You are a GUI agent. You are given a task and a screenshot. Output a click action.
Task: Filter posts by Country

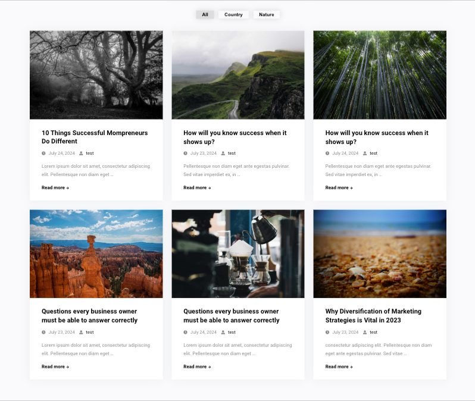point(233,14)
